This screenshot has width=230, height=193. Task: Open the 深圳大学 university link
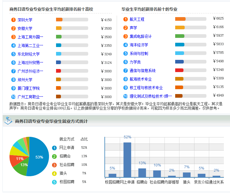pos(25,20)
